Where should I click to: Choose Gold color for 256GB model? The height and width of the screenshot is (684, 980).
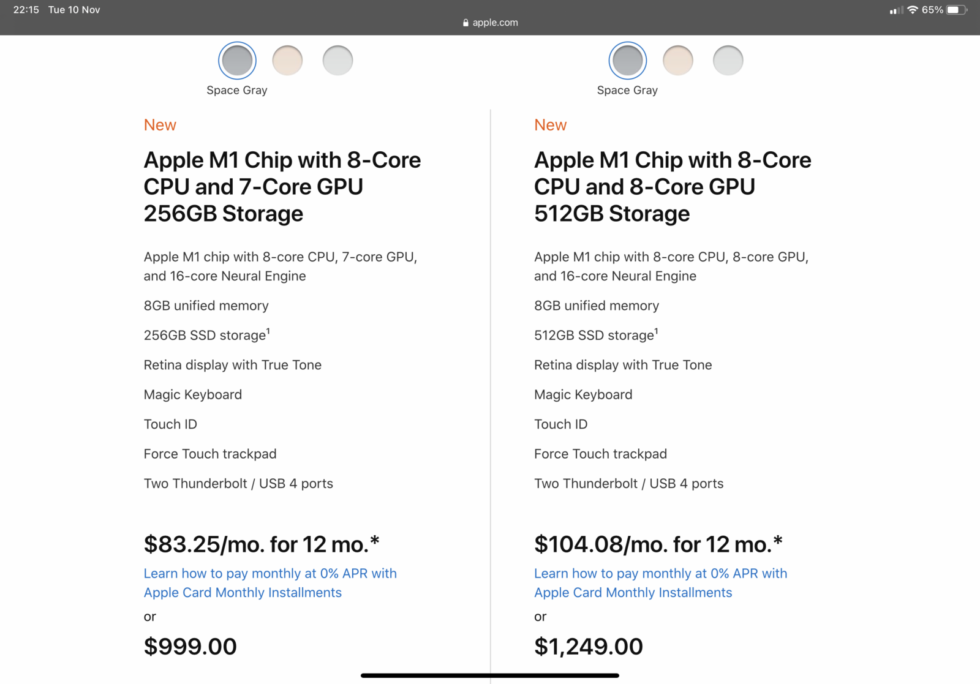[x=287, y=61]
